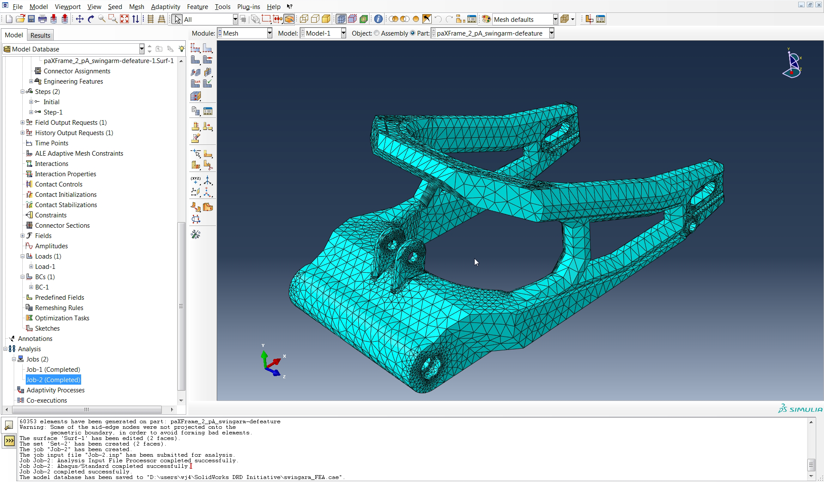Click the model tree vertical scrollbar
This screenshot has width=824, height=482.
point(181,306)
